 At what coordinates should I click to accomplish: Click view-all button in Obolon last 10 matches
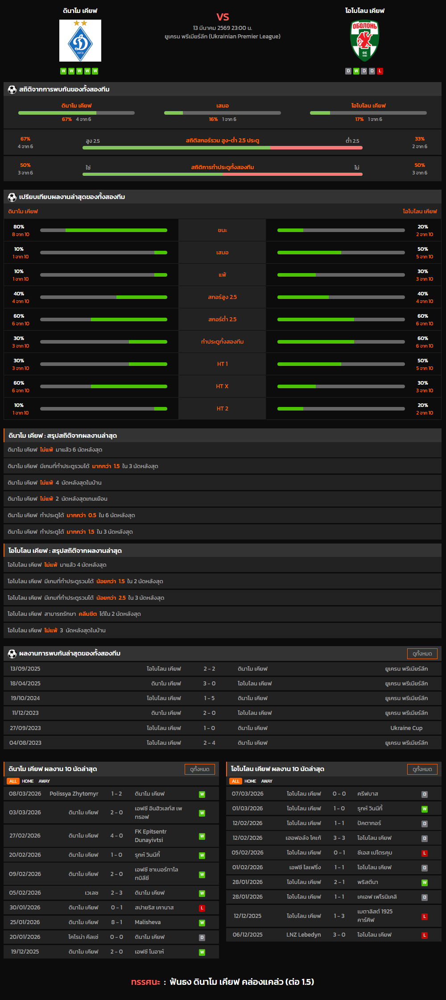coord(422,769)
